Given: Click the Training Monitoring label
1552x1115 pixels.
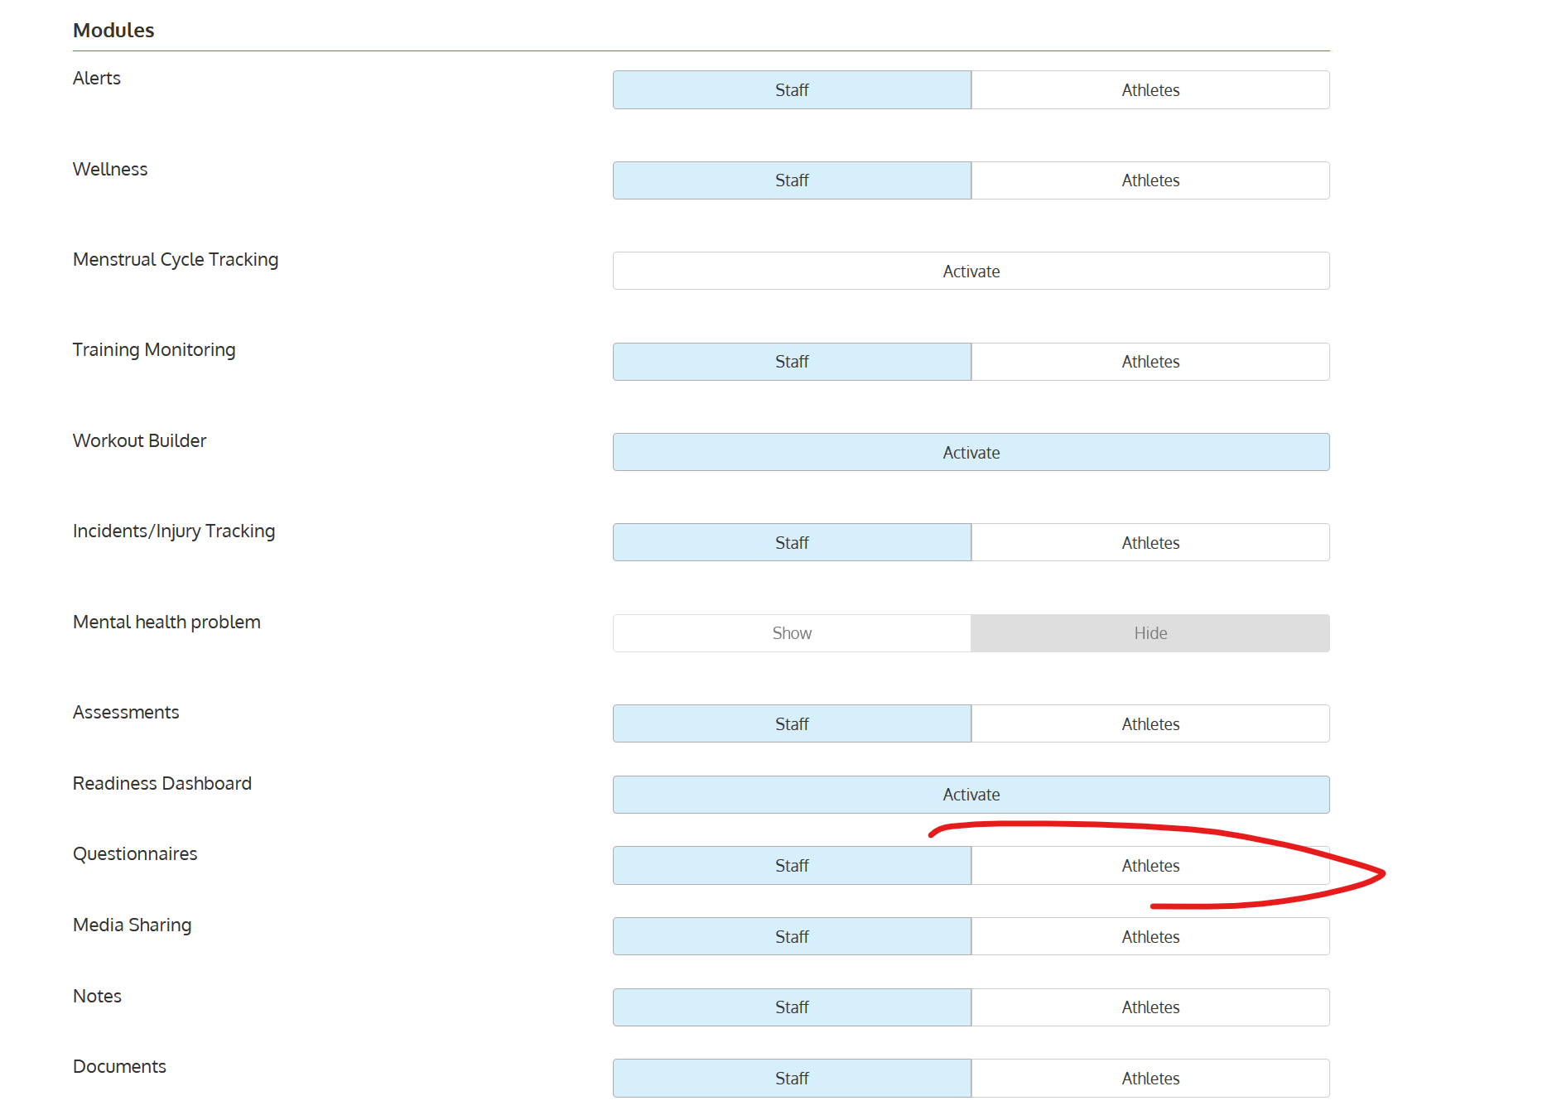Looking at the screenshot, I should pos(154,350).
